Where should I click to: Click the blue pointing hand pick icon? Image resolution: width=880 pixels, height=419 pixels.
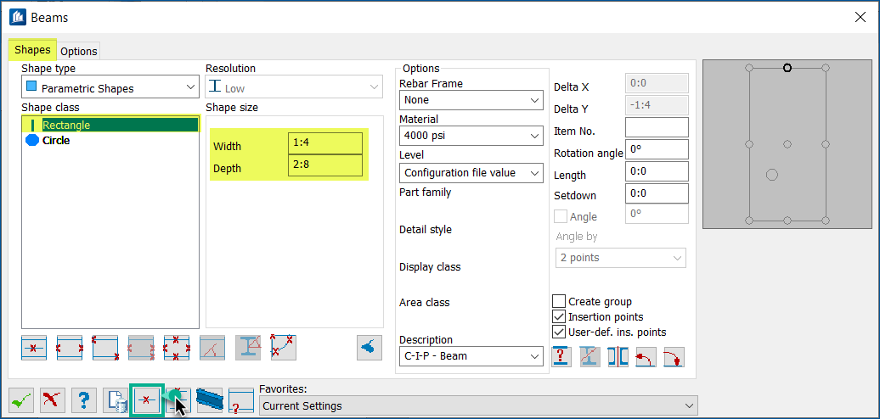click(369, 348)
